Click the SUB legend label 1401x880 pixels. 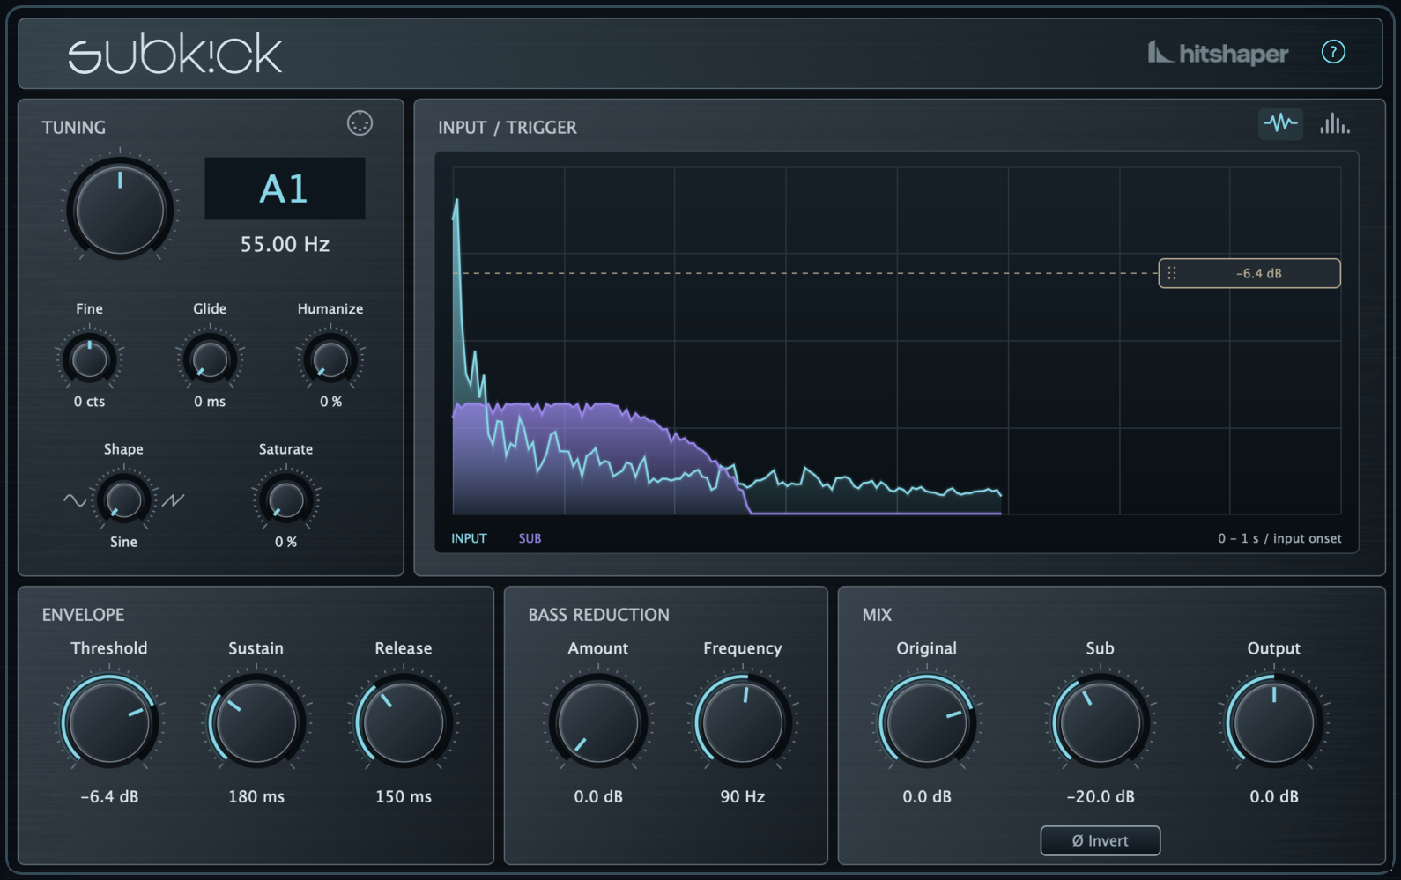click(x=530, y=538)
